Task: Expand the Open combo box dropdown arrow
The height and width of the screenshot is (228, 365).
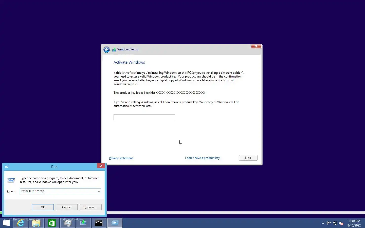Action: pyautogui.click(x=99, y=191)
